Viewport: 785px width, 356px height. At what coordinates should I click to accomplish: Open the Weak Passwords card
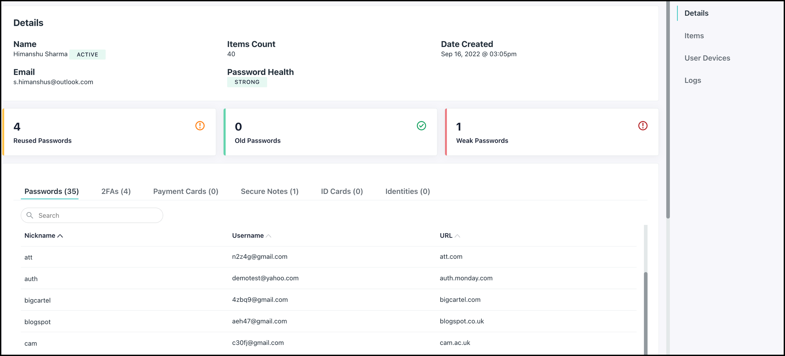551,132
